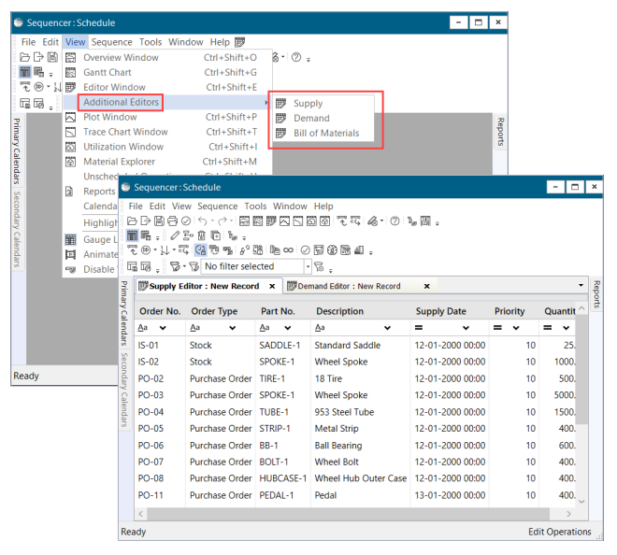Expand the Supply Date filter chevron

466,328
